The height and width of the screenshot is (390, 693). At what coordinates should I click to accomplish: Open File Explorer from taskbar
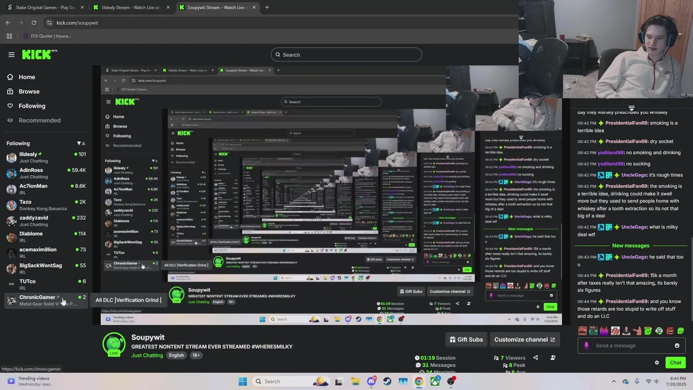coord(355,381)
